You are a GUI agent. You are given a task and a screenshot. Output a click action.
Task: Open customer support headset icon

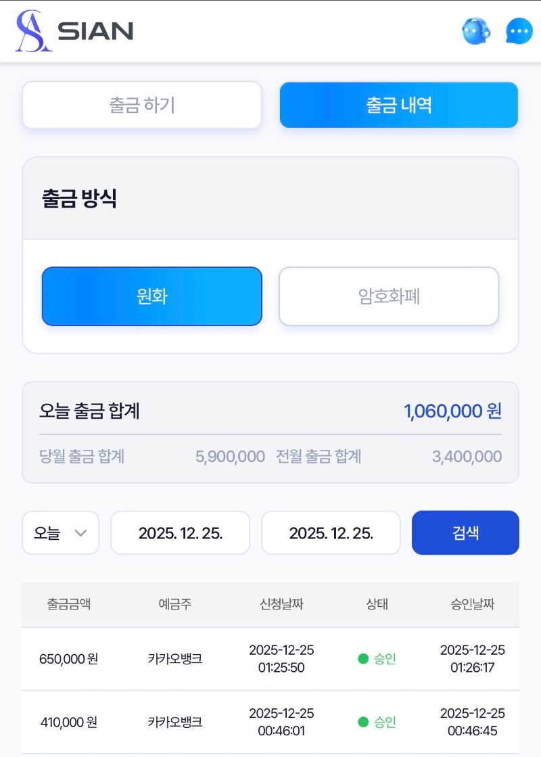coord(475,31)
